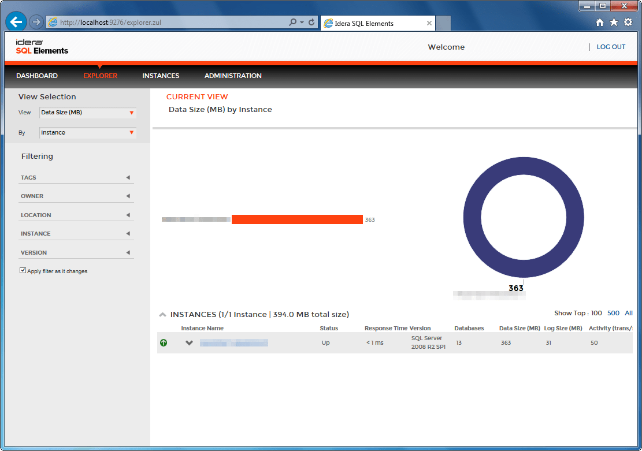The image size is (642, 451).
Task: Click the browser back arrow
Action: click(x=16, y=21)
